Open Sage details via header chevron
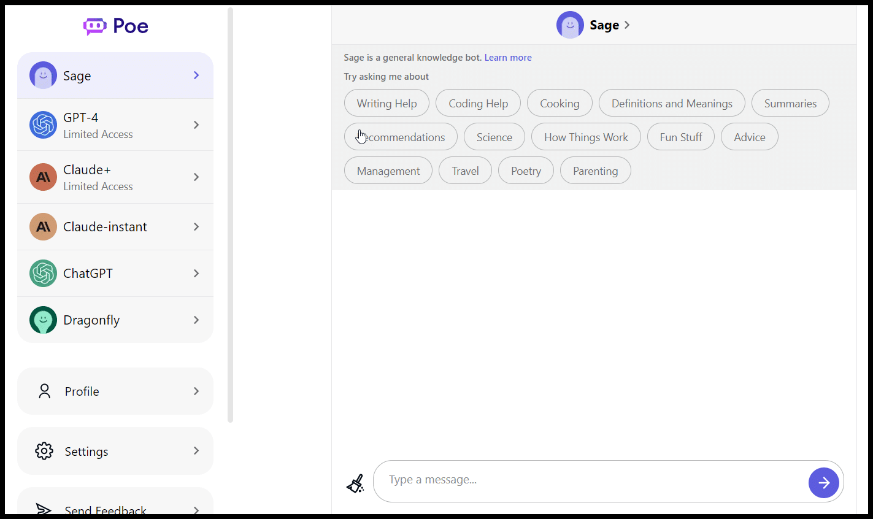This screenshot has width=873, height=519. tap(627, 25)
